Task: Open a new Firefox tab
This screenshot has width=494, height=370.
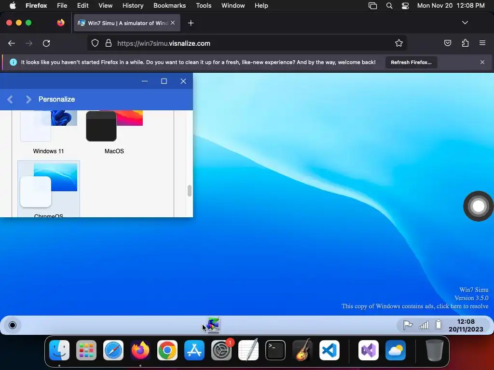Action: (191, 23)
